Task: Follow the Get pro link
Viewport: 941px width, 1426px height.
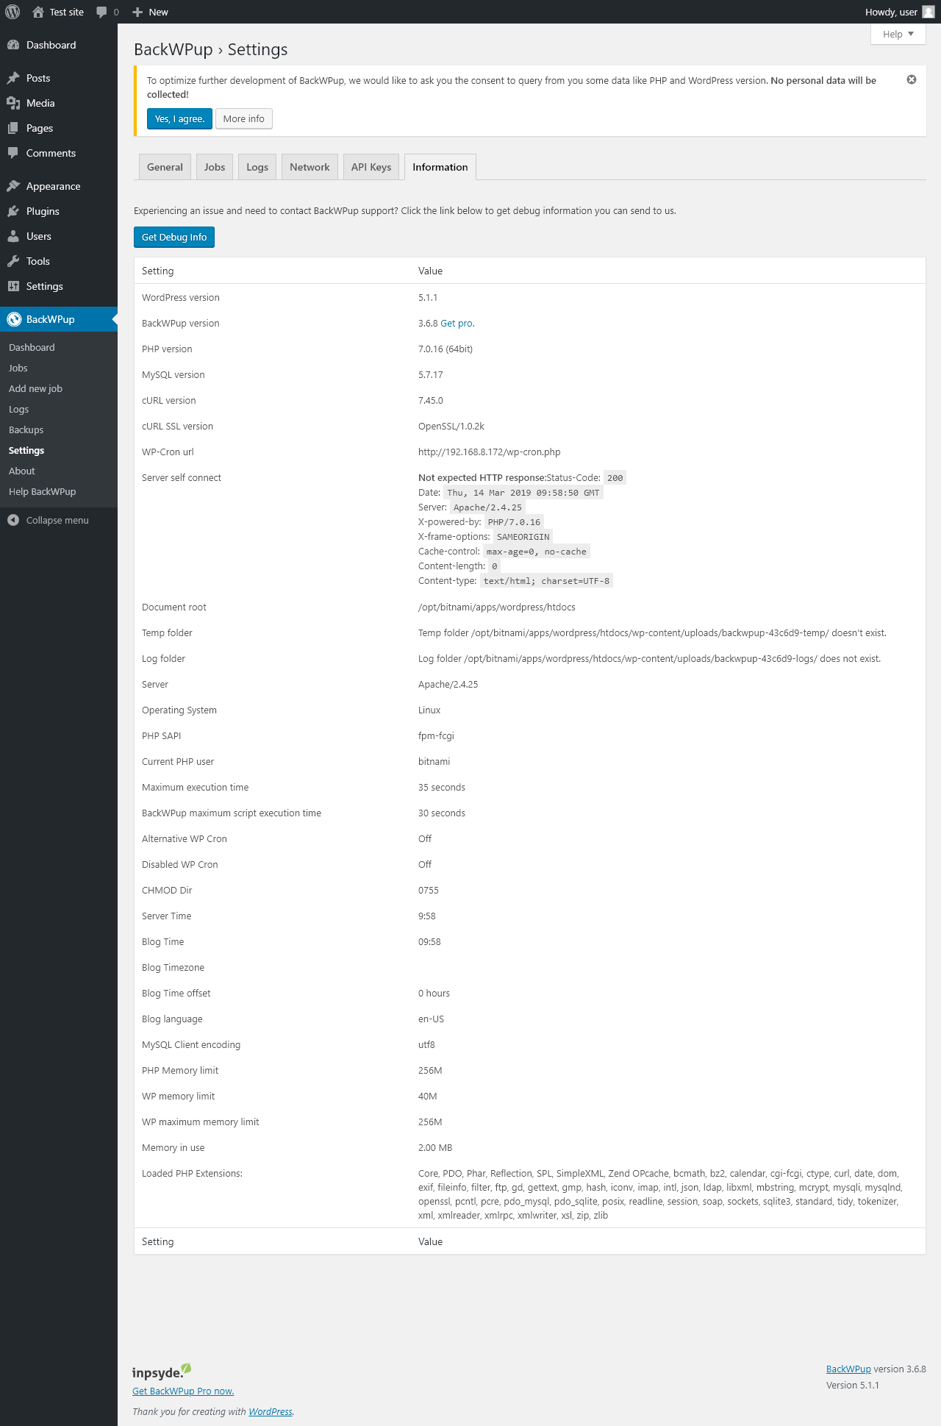Action: pos(457,324)
